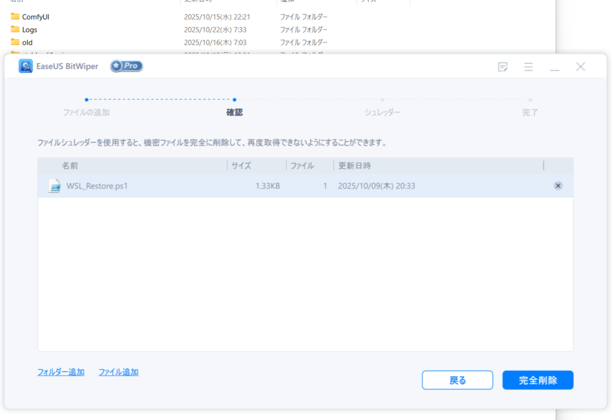This screenshot has width=612, height=420.
Task: Open the ComfyUI folder in Explorer
Action: pyautogui.click(x=36, y=16)
